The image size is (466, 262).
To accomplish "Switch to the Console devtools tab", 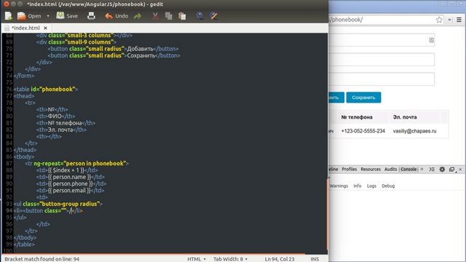I will click(408, 169).
